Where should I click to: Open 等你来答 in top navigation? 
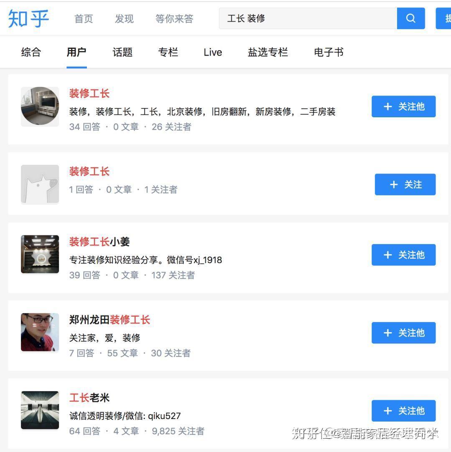click(x=174, y=19)
